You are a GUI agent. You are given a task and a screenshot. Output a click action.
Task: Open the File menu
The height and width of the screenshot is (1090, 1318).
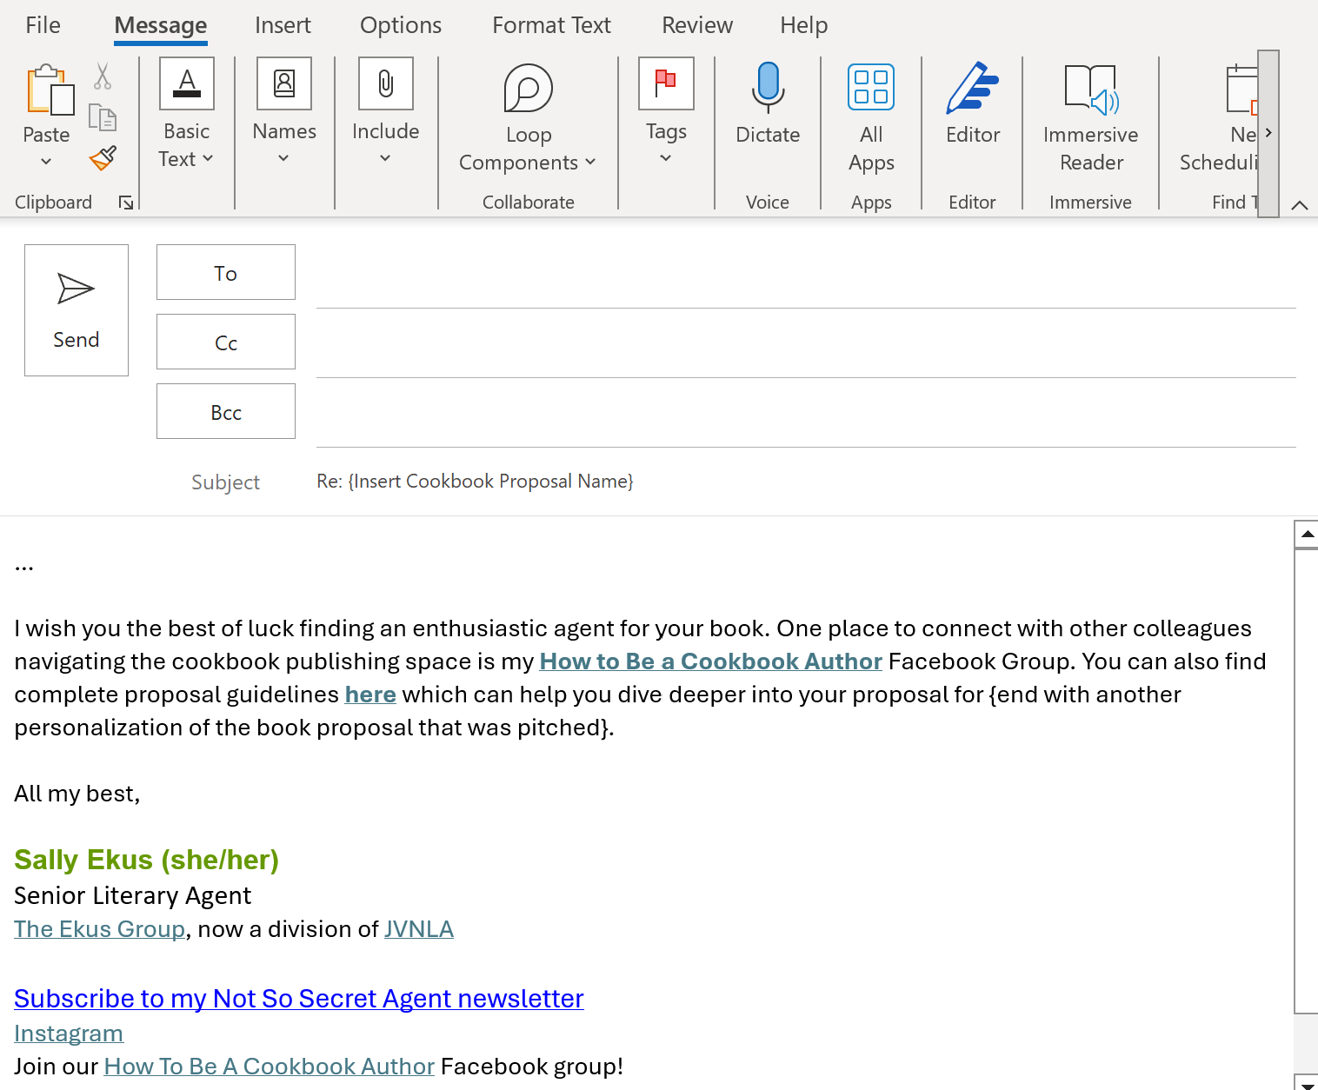43,25
